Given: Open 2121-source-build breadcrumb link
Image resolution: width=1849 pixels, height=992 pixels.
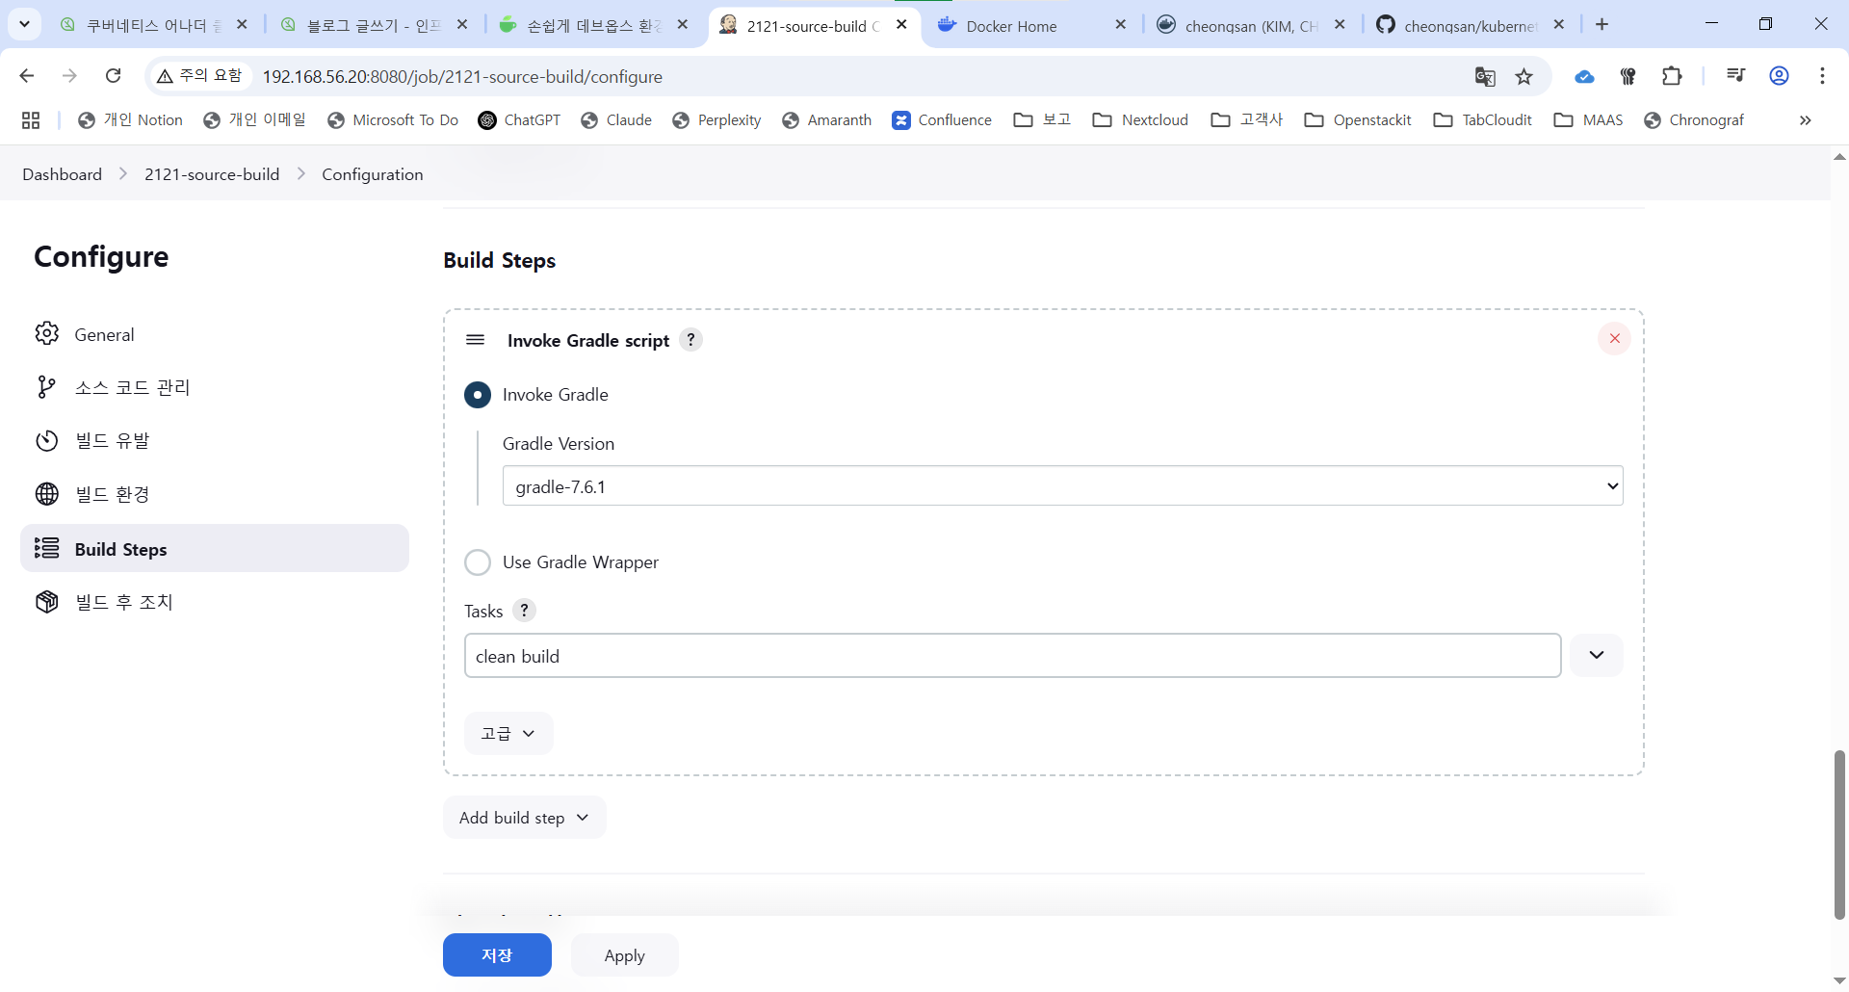Looking at the screenshot, I should 212,174.
